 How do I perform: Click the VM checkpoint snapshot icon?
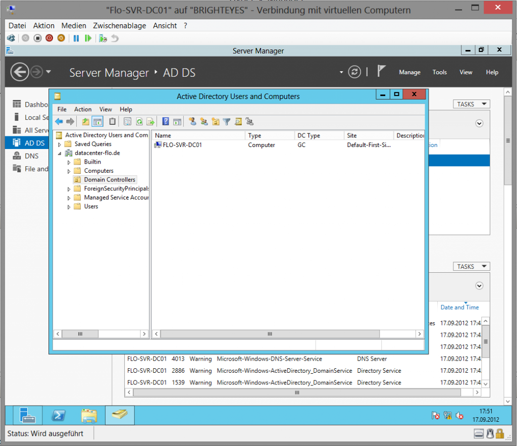pos(103,38)
